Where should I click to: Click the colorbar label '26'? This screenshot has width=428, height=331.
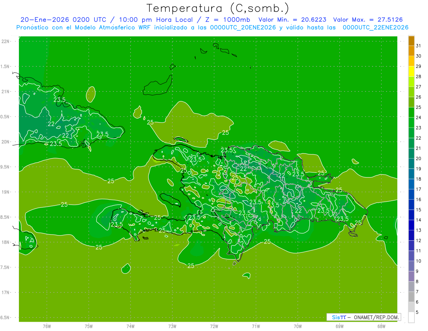pyautogui.click(x=419, y=97)
